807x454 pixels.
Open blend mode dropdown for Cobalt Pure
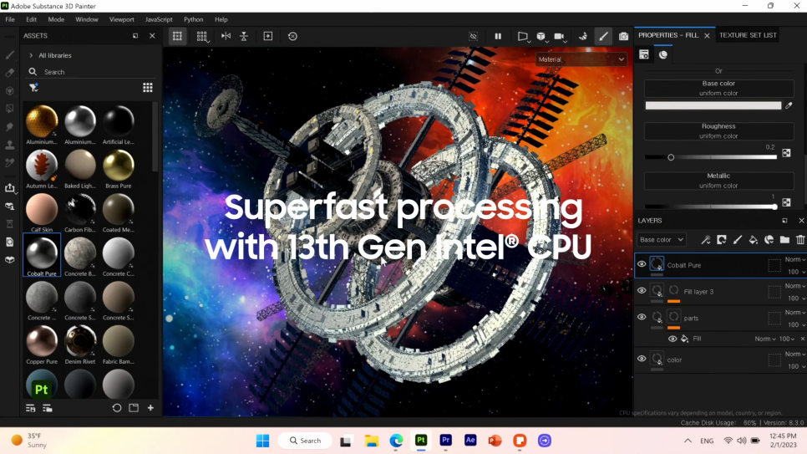(794, 260)
